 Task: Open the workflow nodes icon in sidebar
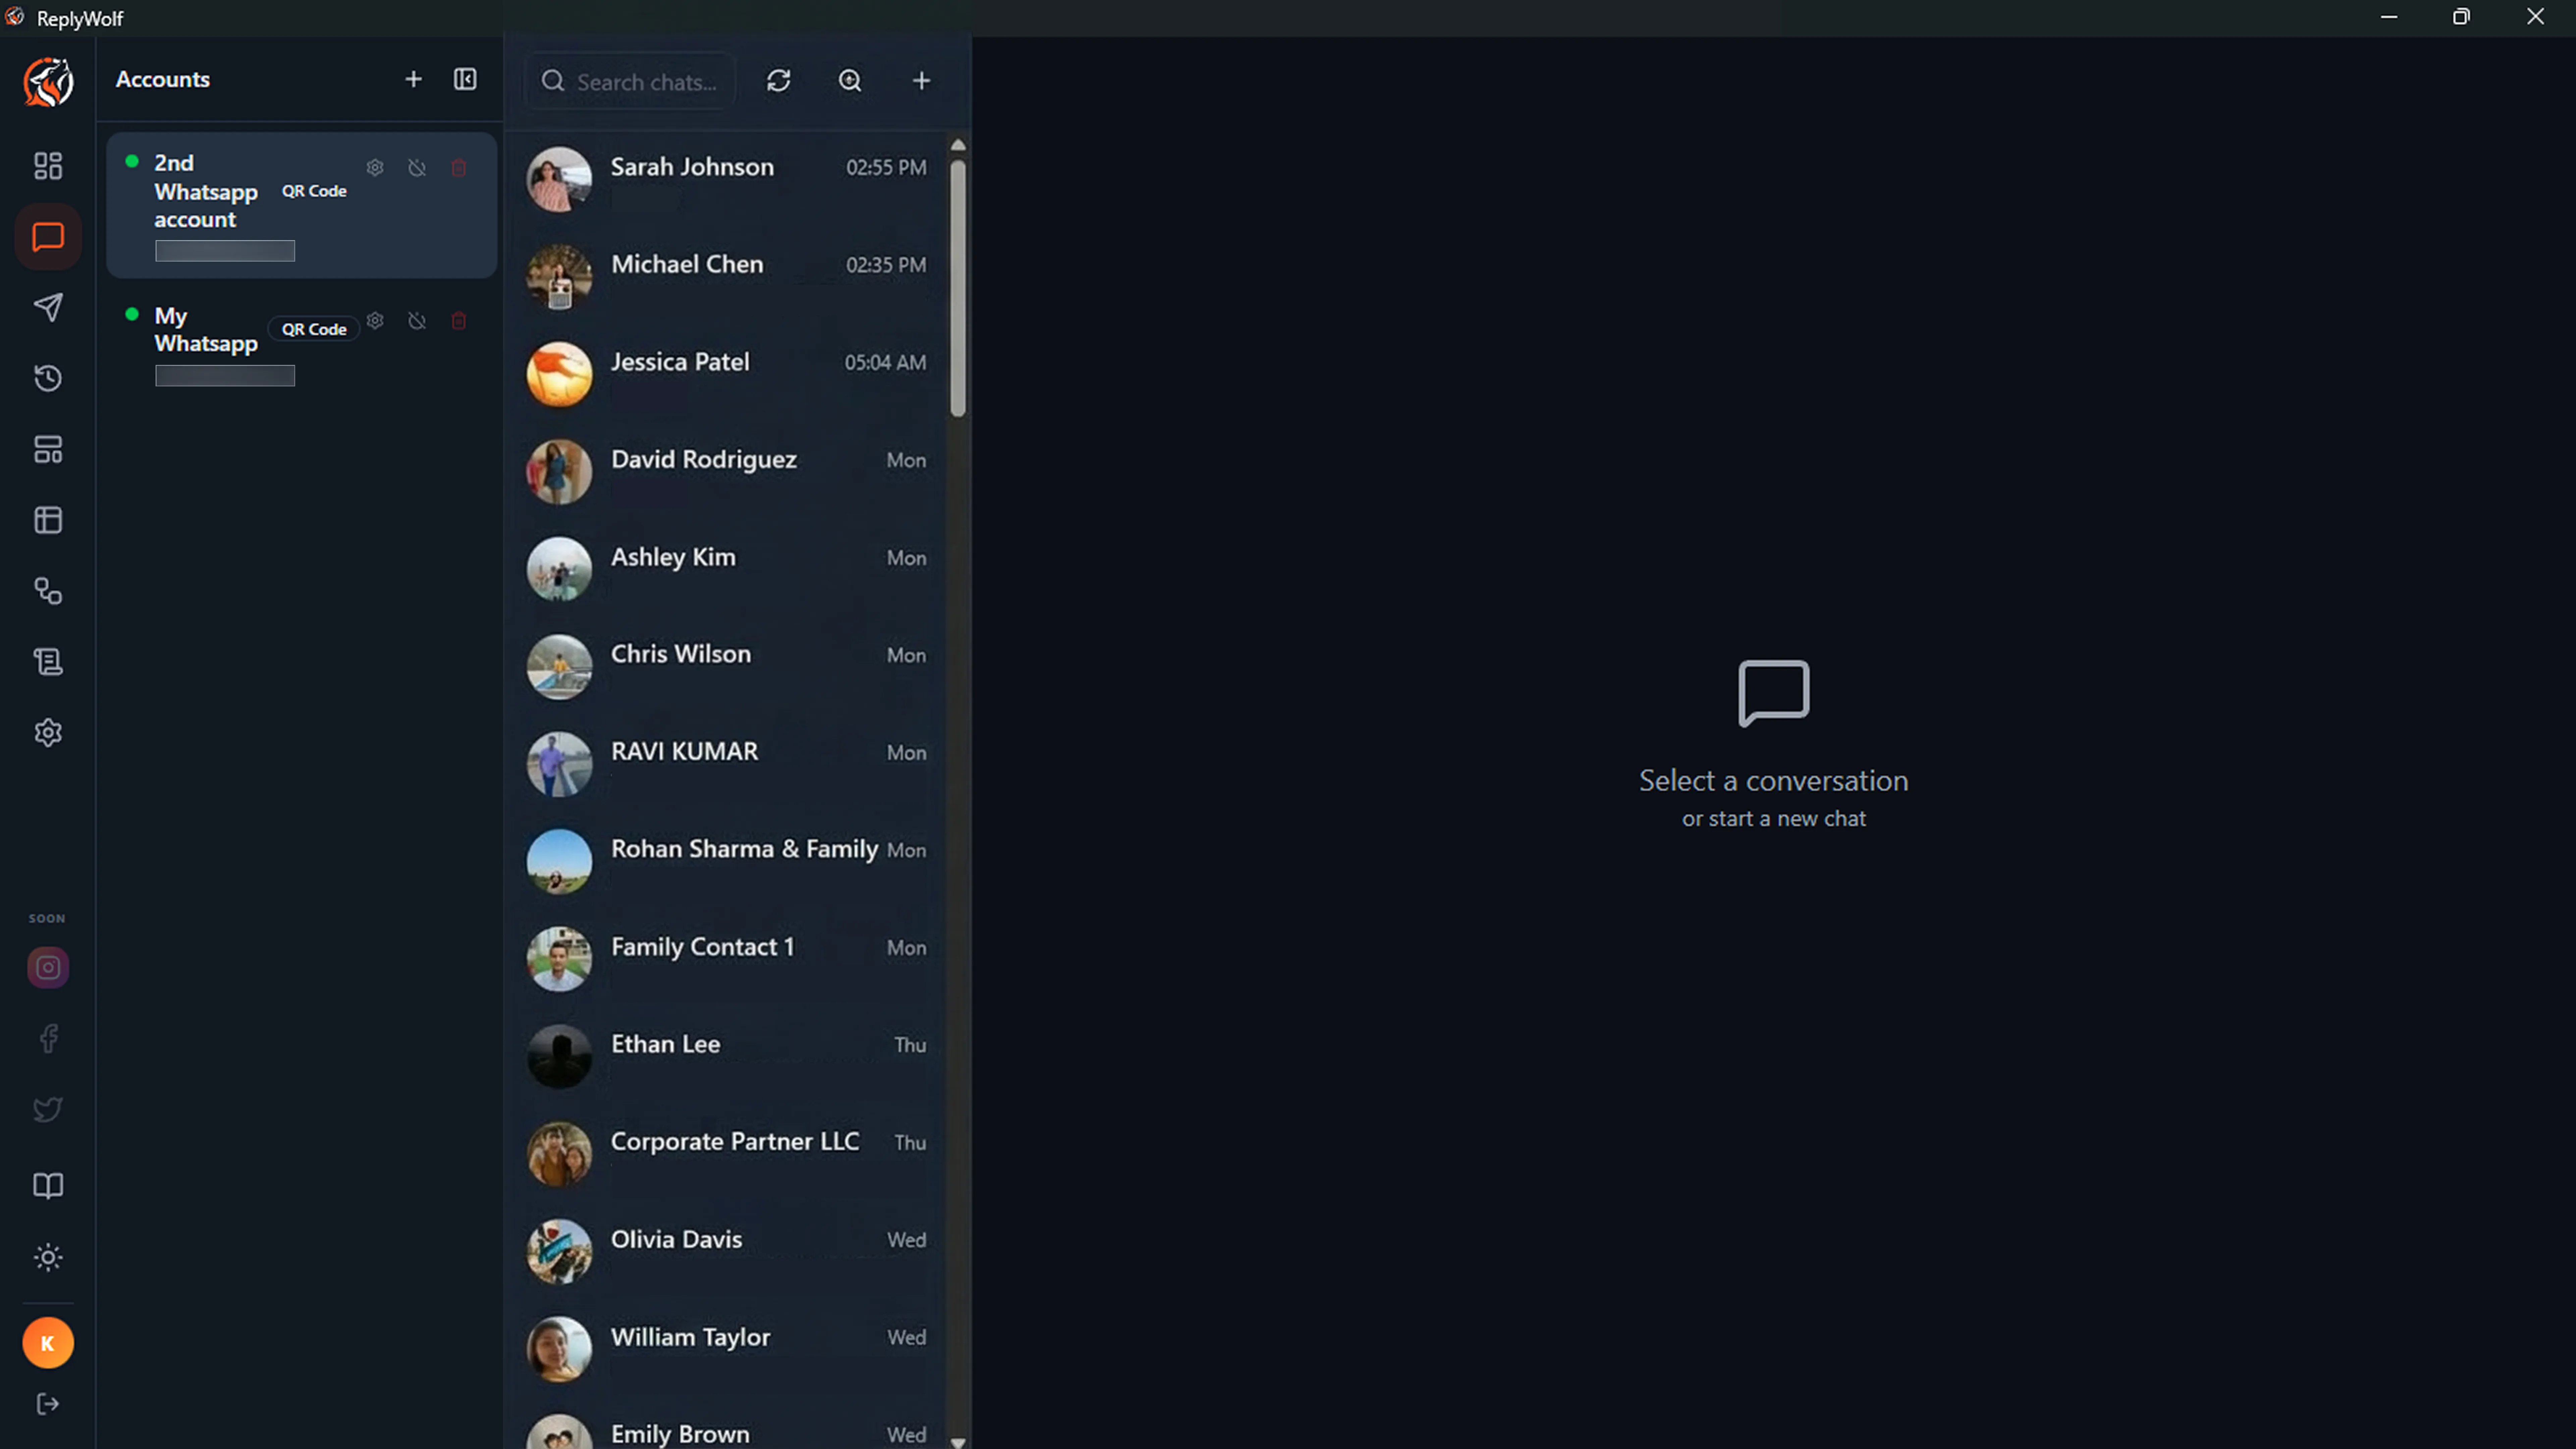click(48, 591)
